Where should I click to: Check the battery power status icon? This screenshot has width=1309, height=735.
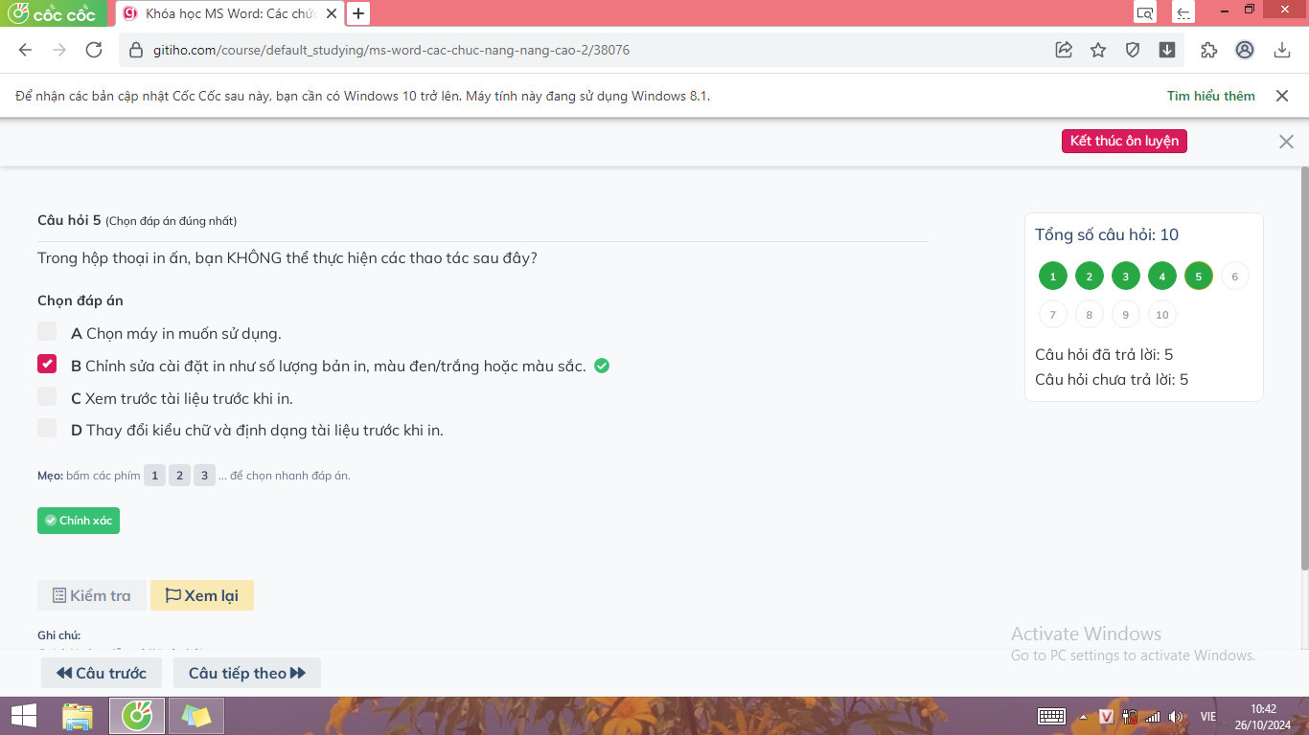pos(1129,716)
